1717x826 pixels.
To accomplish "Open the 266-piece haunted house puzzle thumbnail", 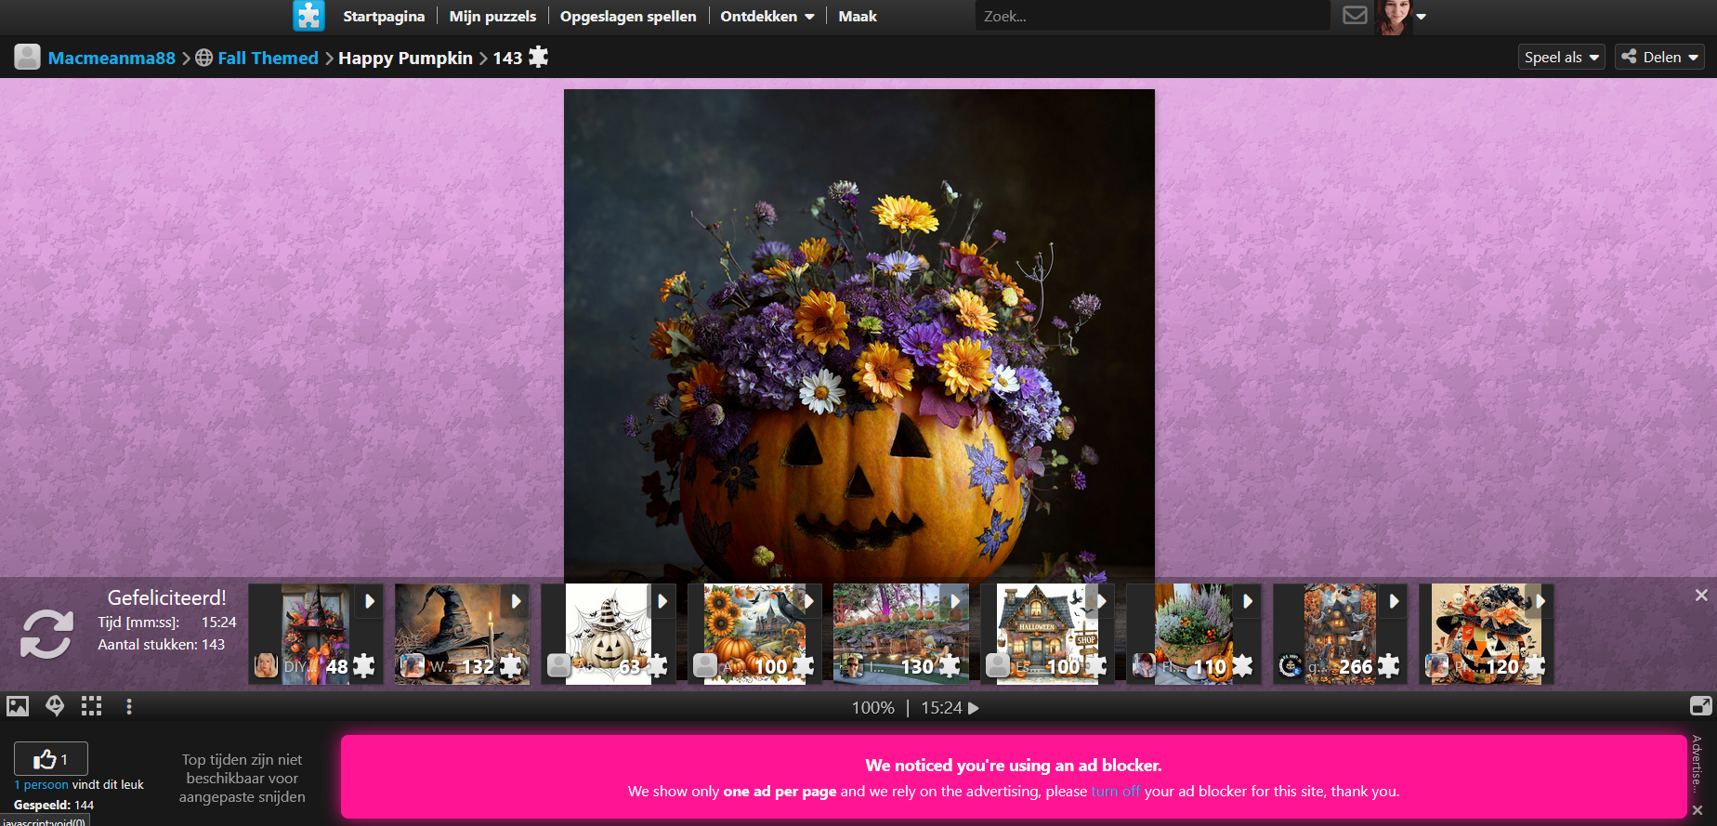I will [1339, 634].
